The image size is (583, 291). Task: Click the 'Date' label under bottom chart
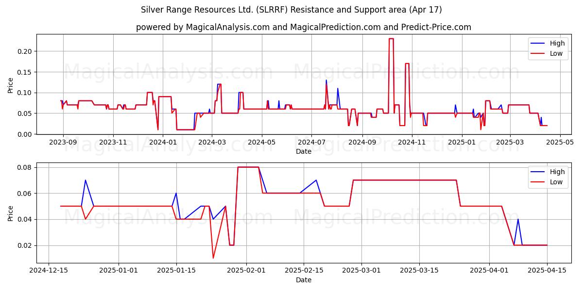[304, 280]
